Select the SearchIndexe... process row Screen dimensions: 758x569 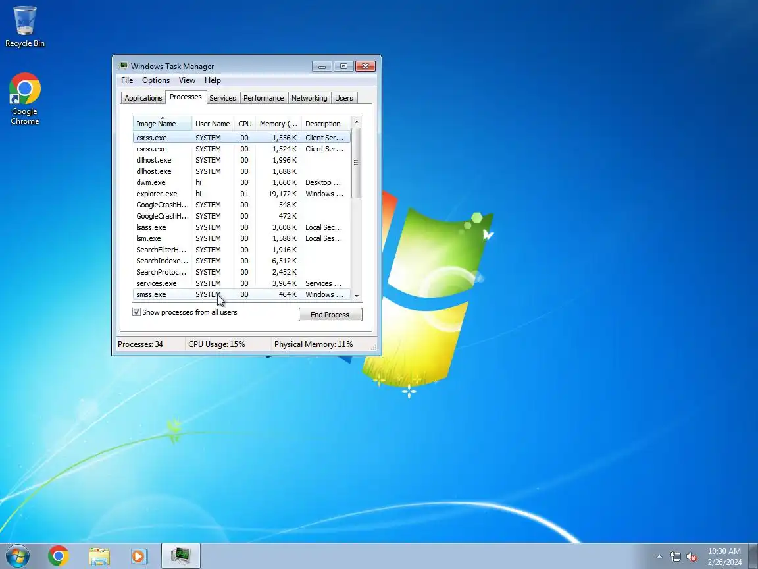(x=241, y=261)
